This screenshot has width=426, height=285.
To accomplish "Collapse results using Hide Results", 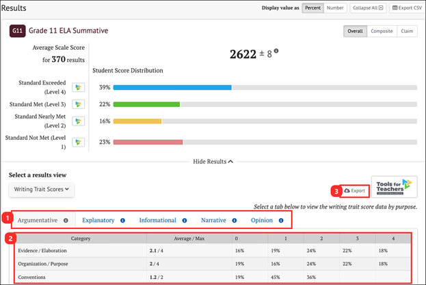I will pos(213,162).
